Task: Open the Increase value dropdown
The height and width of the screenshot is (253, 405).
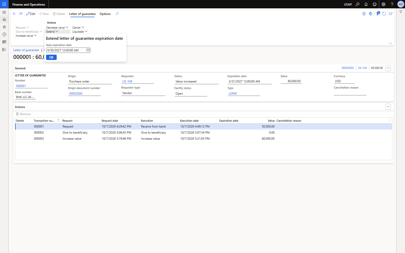Action: (x=26, y=36)
